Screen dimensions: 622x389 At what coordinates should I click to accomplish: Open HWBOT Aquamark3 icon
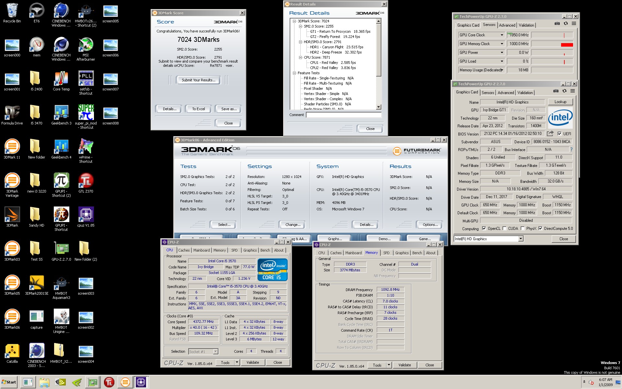[x=61, y=287]
